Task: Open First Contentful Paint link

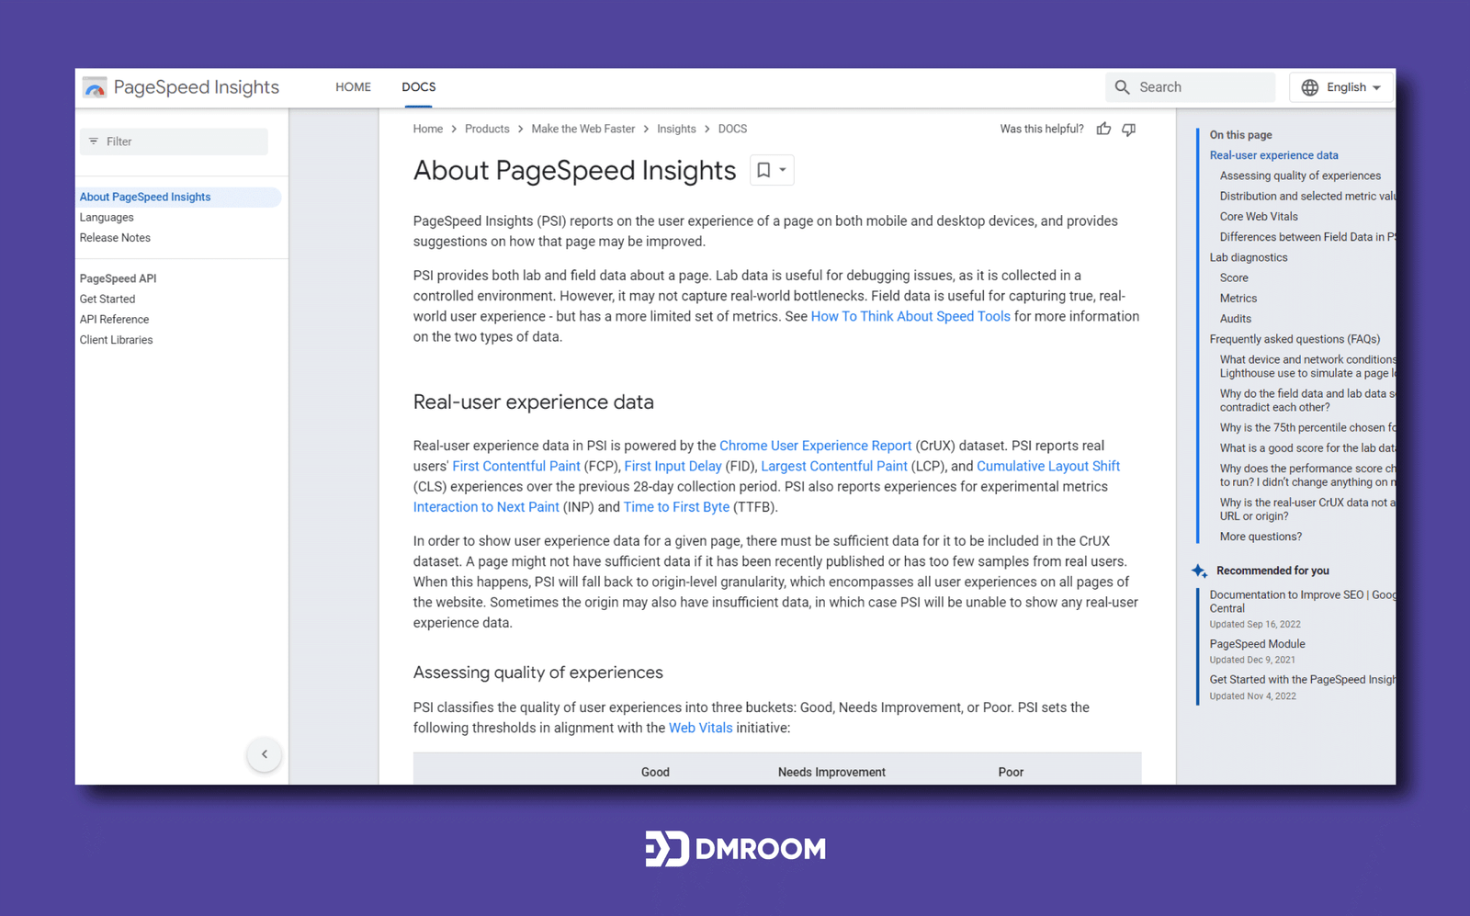Action: (x=516, y=466)
